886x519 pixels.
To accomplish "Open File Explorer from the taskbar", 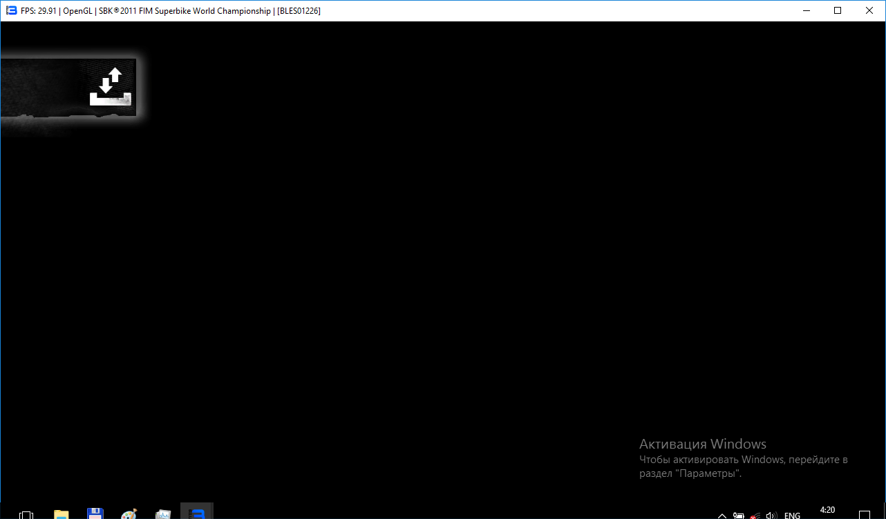I will [x=62, y=514].
